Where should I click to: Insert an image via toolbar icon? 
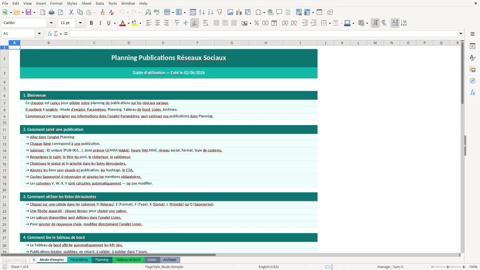pyautogui.click(x=230, y=12)
